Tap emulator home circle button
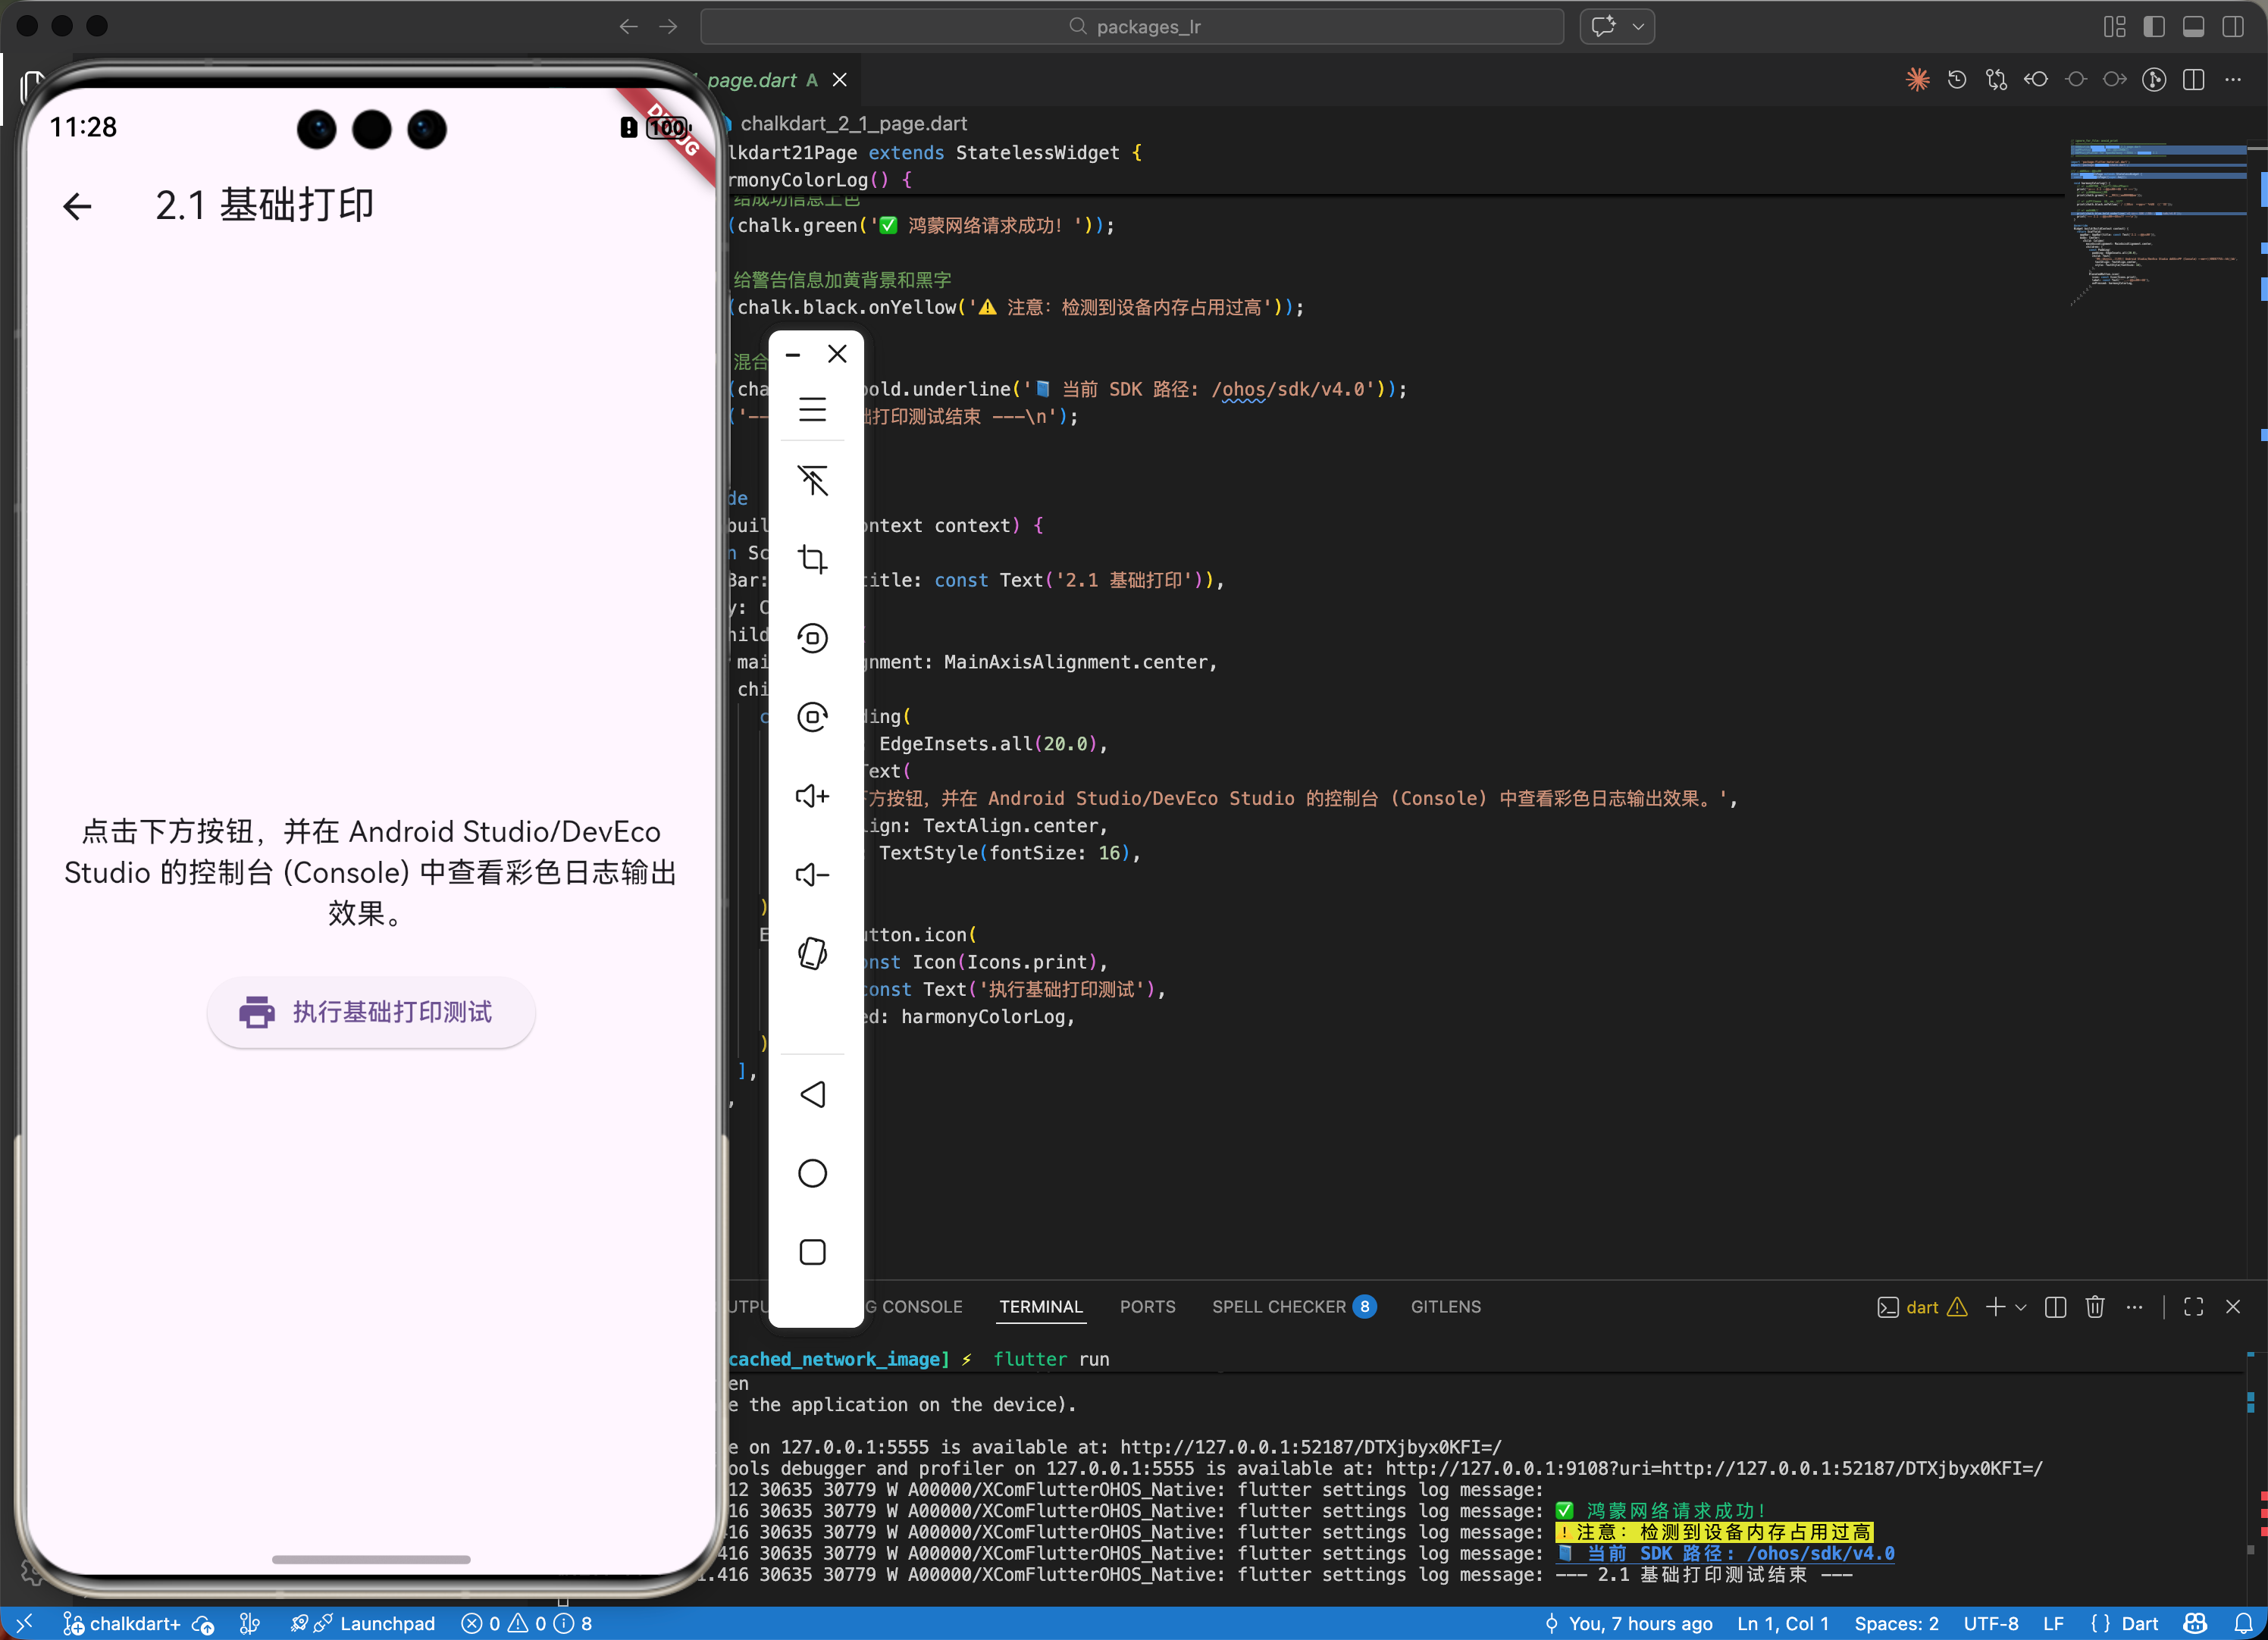 (x=812, y=1173)
